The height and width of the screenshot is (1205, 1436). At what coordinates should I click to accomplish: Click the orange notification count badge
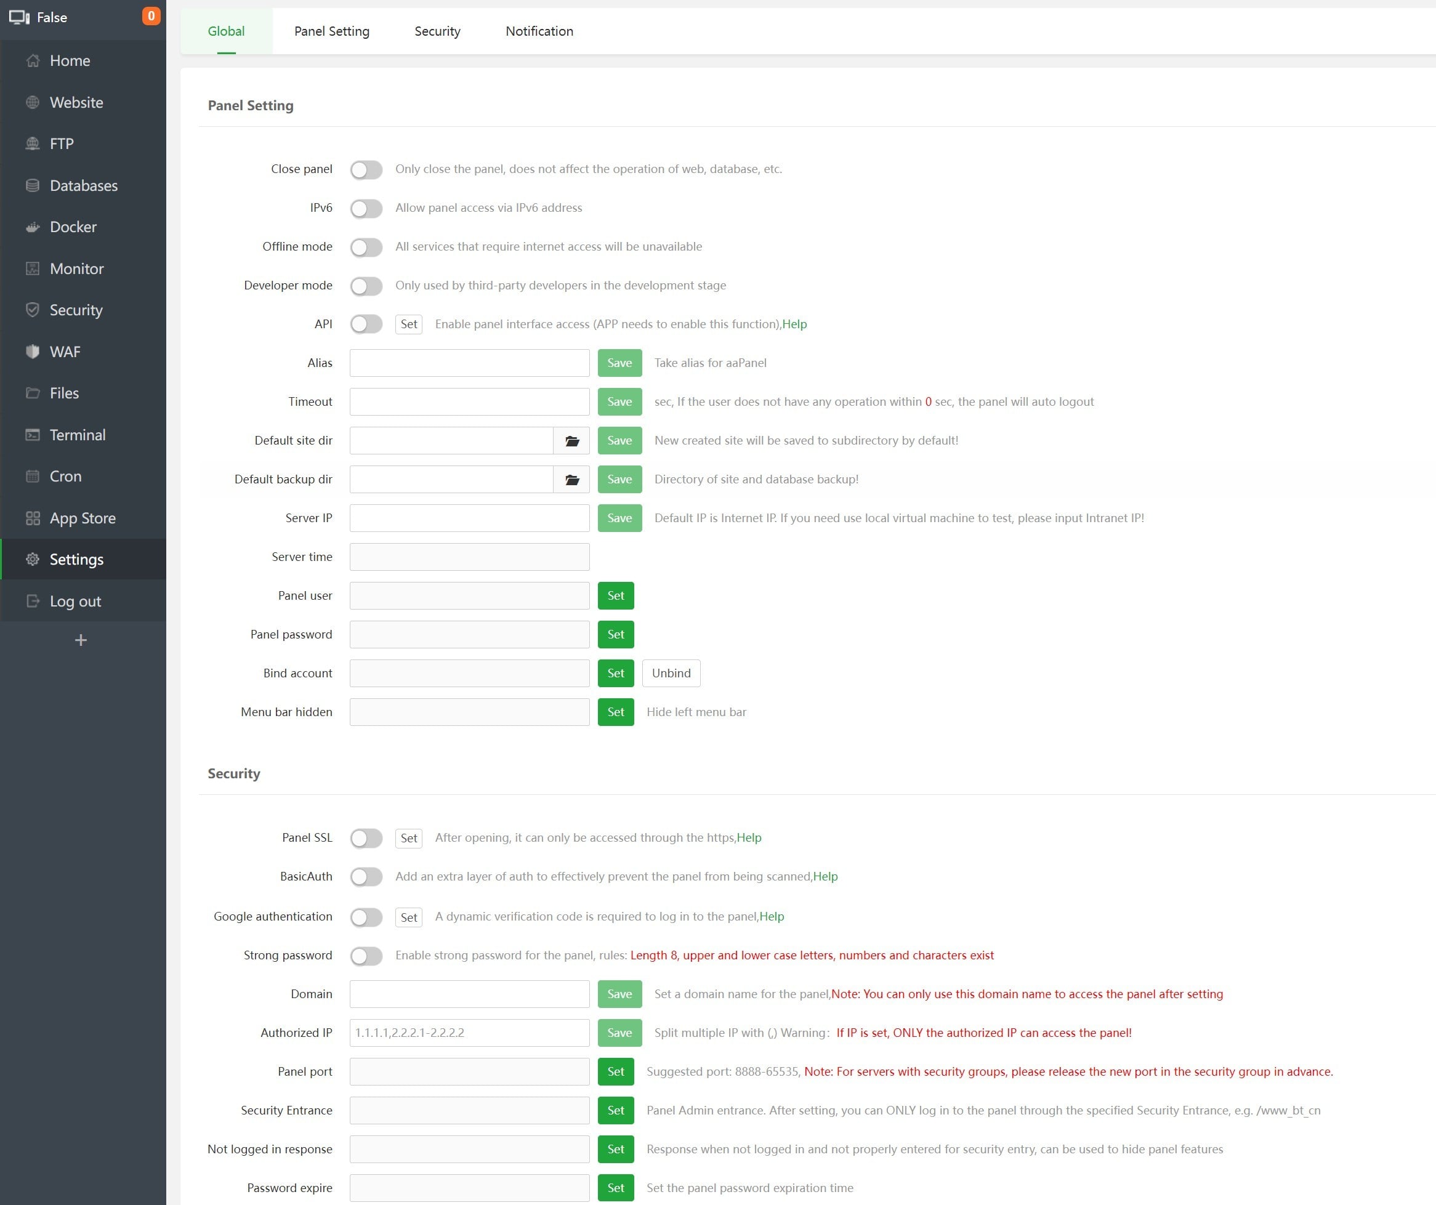[x=150, y=16]
